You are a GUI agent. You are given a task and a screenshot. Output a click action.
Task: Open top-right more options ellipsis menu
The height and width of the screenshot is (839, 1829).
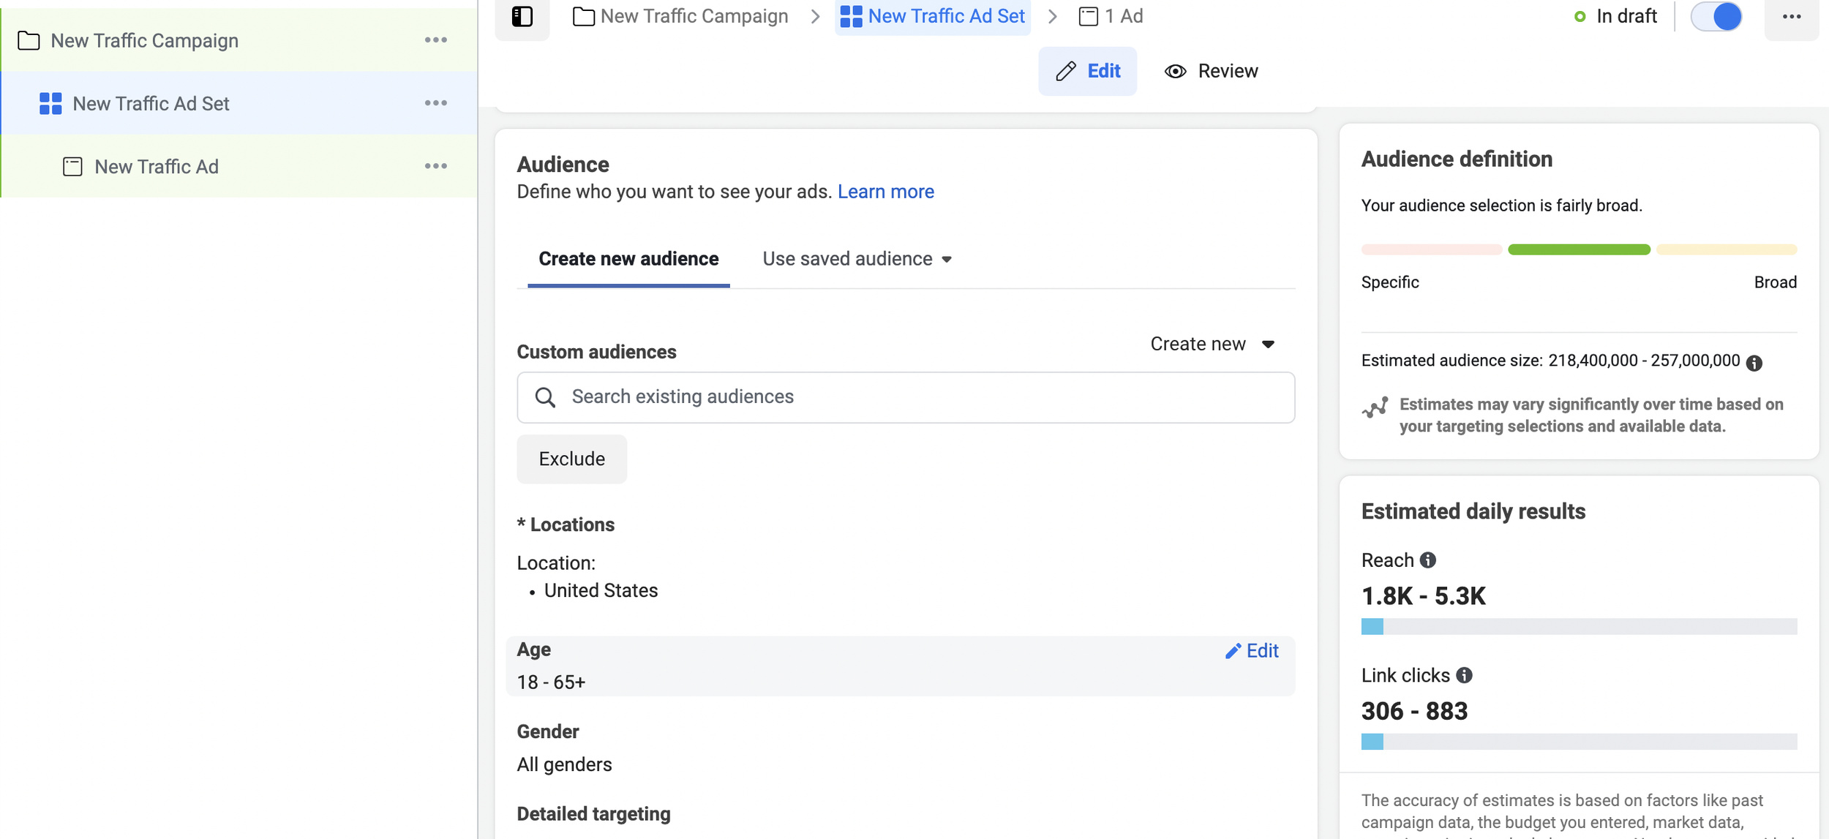pyautogui.click(x=1791, y=17)
